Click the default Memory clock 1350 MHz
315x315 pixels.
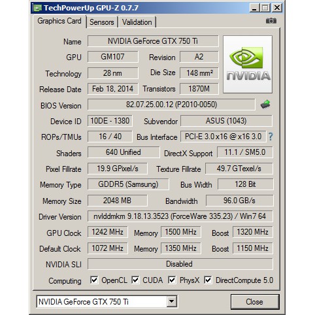point(180,248)
